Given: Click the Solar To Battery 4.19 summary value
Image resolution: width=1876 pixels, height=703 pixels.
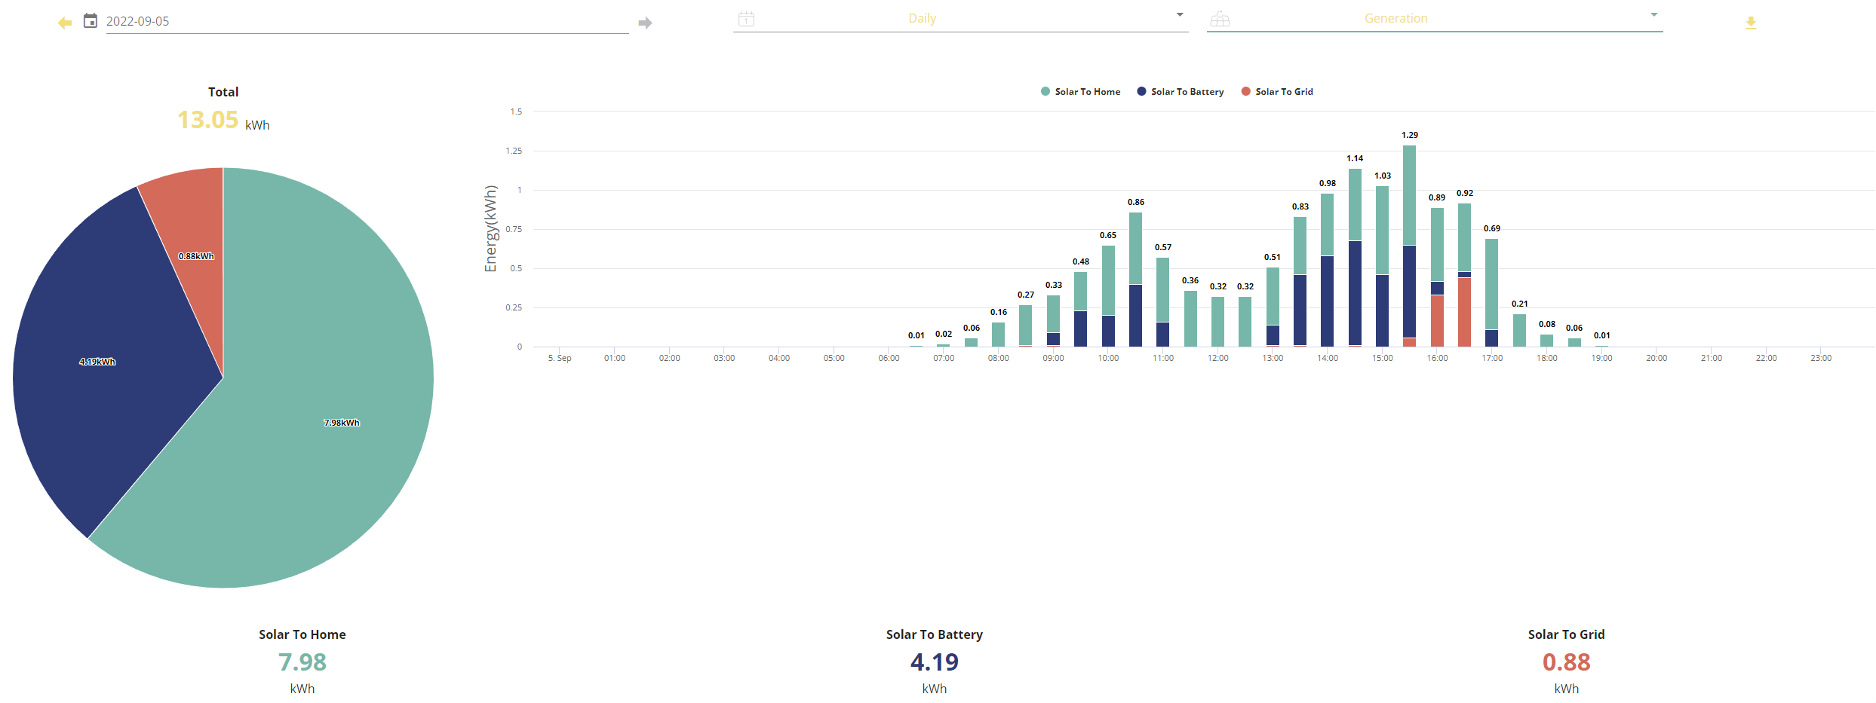Looking at the screenshot, I should tap(935, 662).
